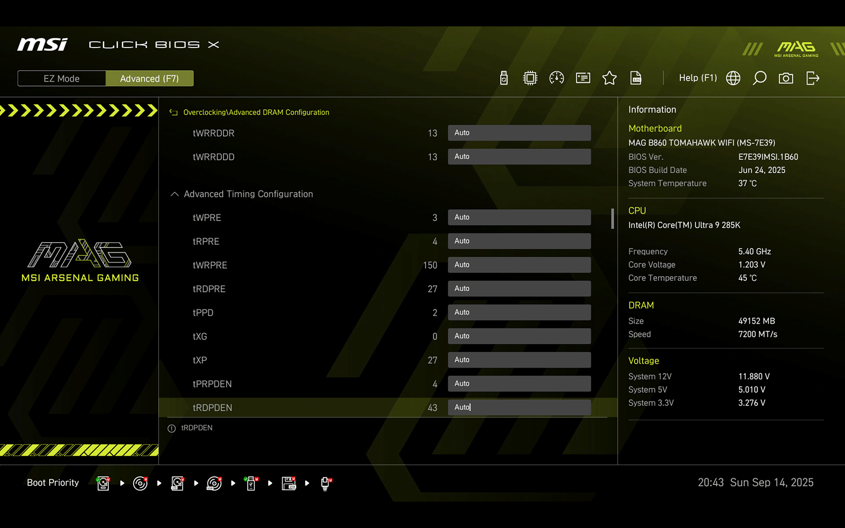Click the tWRRDDR Auto field
Screen dimensions: 845x528
pyautogui.click(x=519, y=133)
